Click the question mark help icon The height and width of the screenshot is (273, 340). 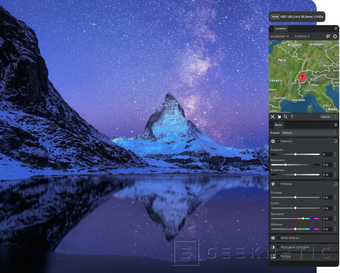click(x=292, y=117)
